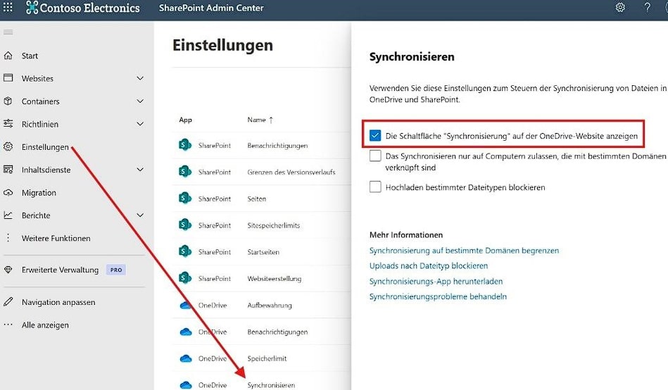Click the Richtlinien sliders icon

[8, 124]
